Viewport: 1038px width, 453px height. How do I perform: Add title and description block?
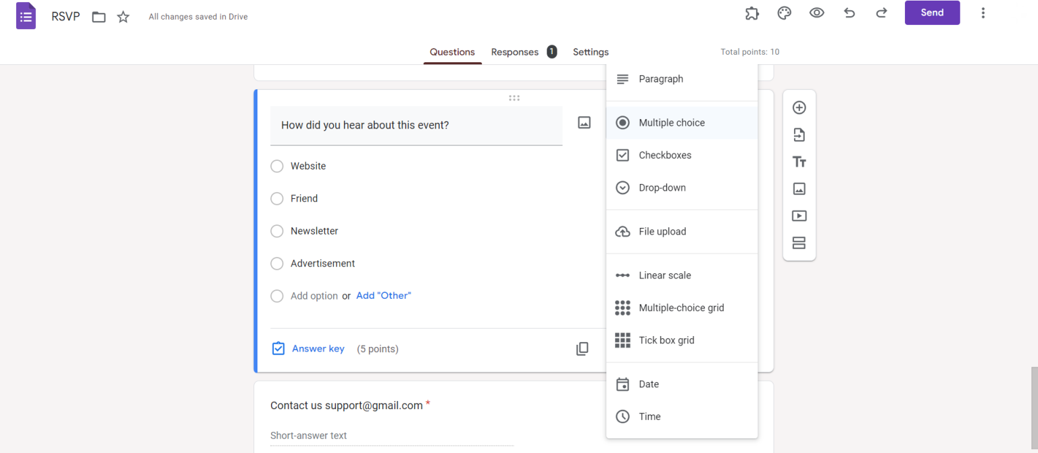pyautogui.click(x=799, y=162)
